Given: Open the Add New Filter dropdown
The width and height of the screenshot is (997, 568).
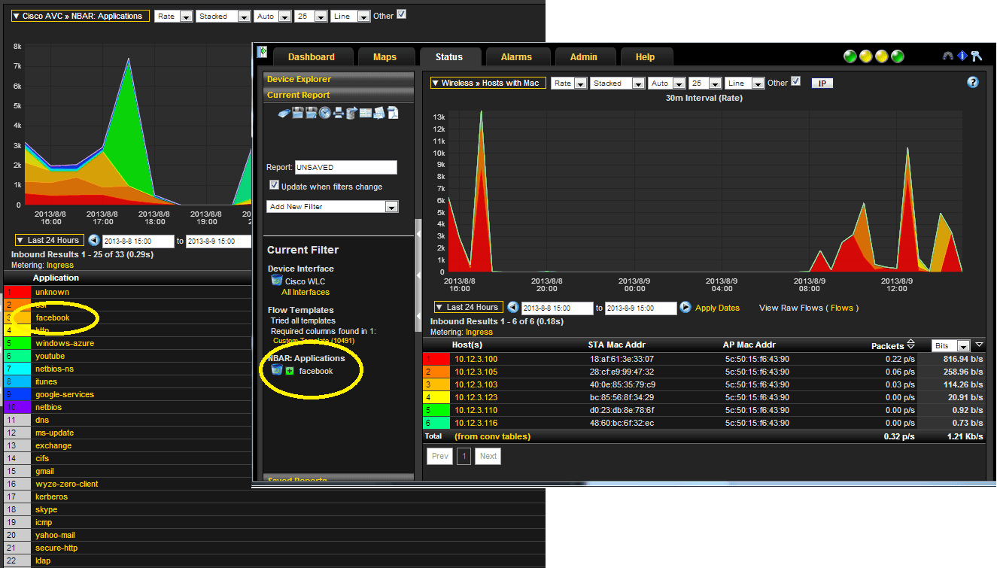Looking at the screenshot, I should pos(333,206).
